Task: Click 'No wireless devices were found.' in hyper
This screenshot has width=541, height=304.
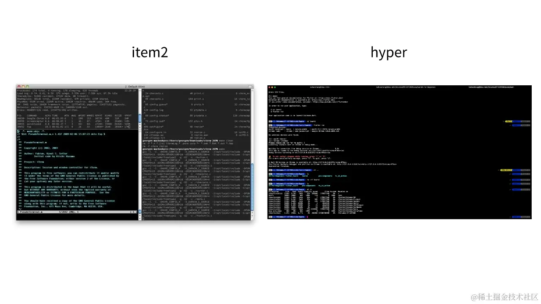Action: pyautogui.click(x=284, y=135)
